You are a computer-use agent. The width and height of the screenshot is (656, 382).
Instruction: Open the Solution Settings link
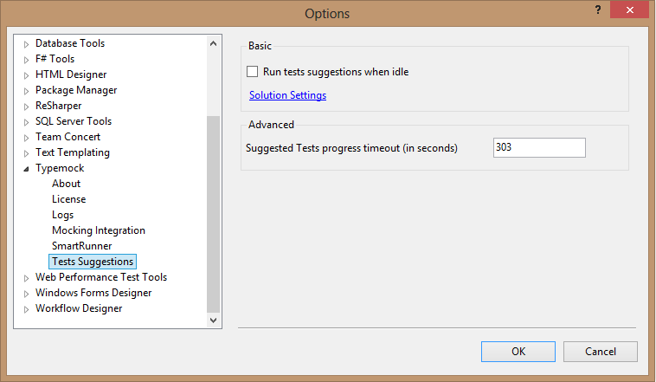tap(287, 95)
